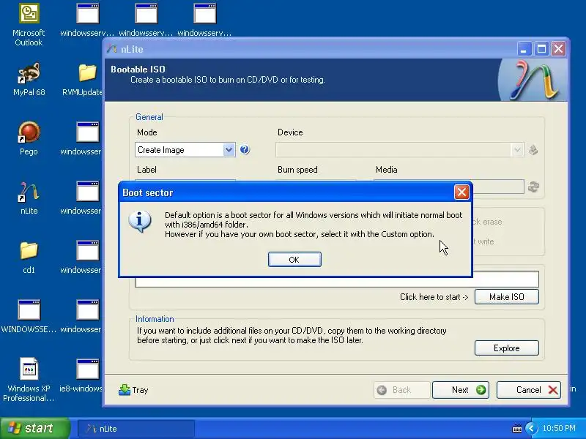Open the WINDOWSSE... desktop file icon
Viewport: 586px width, 439px height.
pos(29,317)
